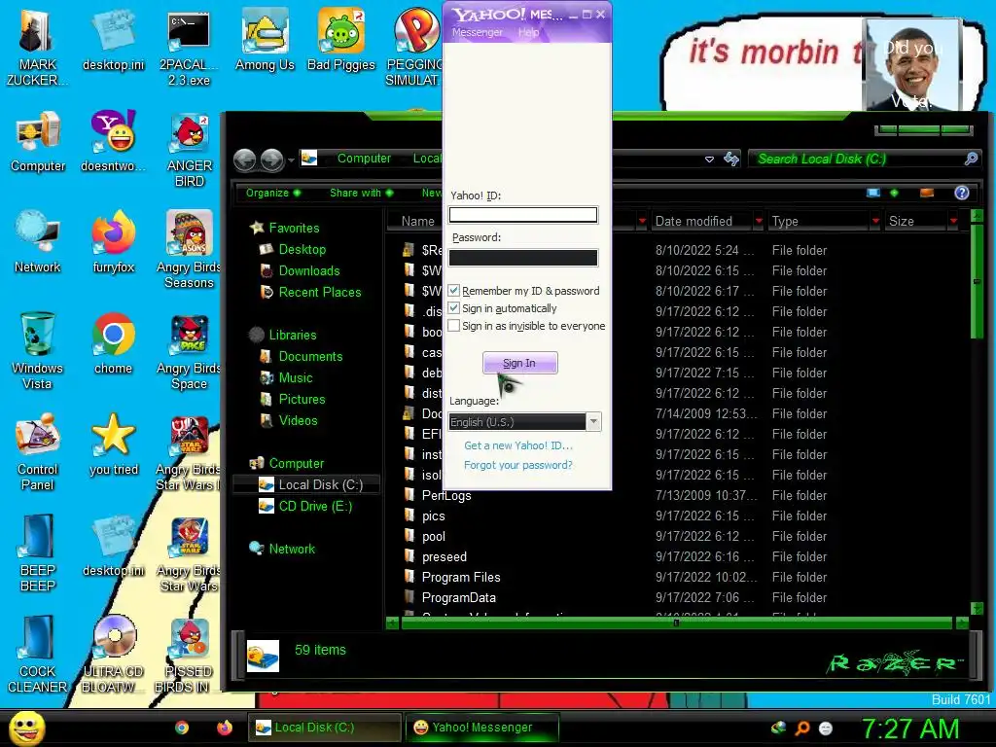Select the Windows Vista recycle bin icon

37,350
